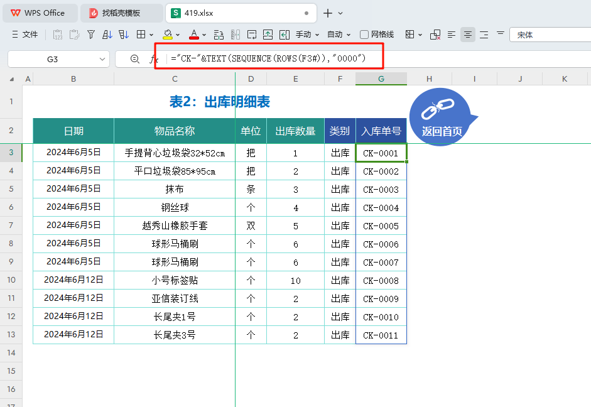Screen dimensions: 591x407
Task: Click cell 小号标签贴
Action: [175, 280]
